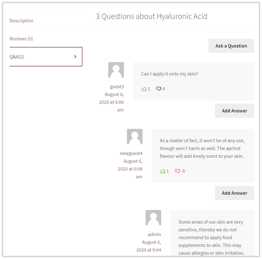Expand Q&A tab chevron arrow
Image resolution: width=262 pixels, height=259 pixels.
pyautogui.click(x=75, y=57)
